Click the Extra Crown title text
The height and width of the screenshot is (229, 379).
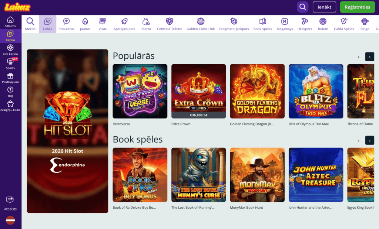[x=181, y=124]
